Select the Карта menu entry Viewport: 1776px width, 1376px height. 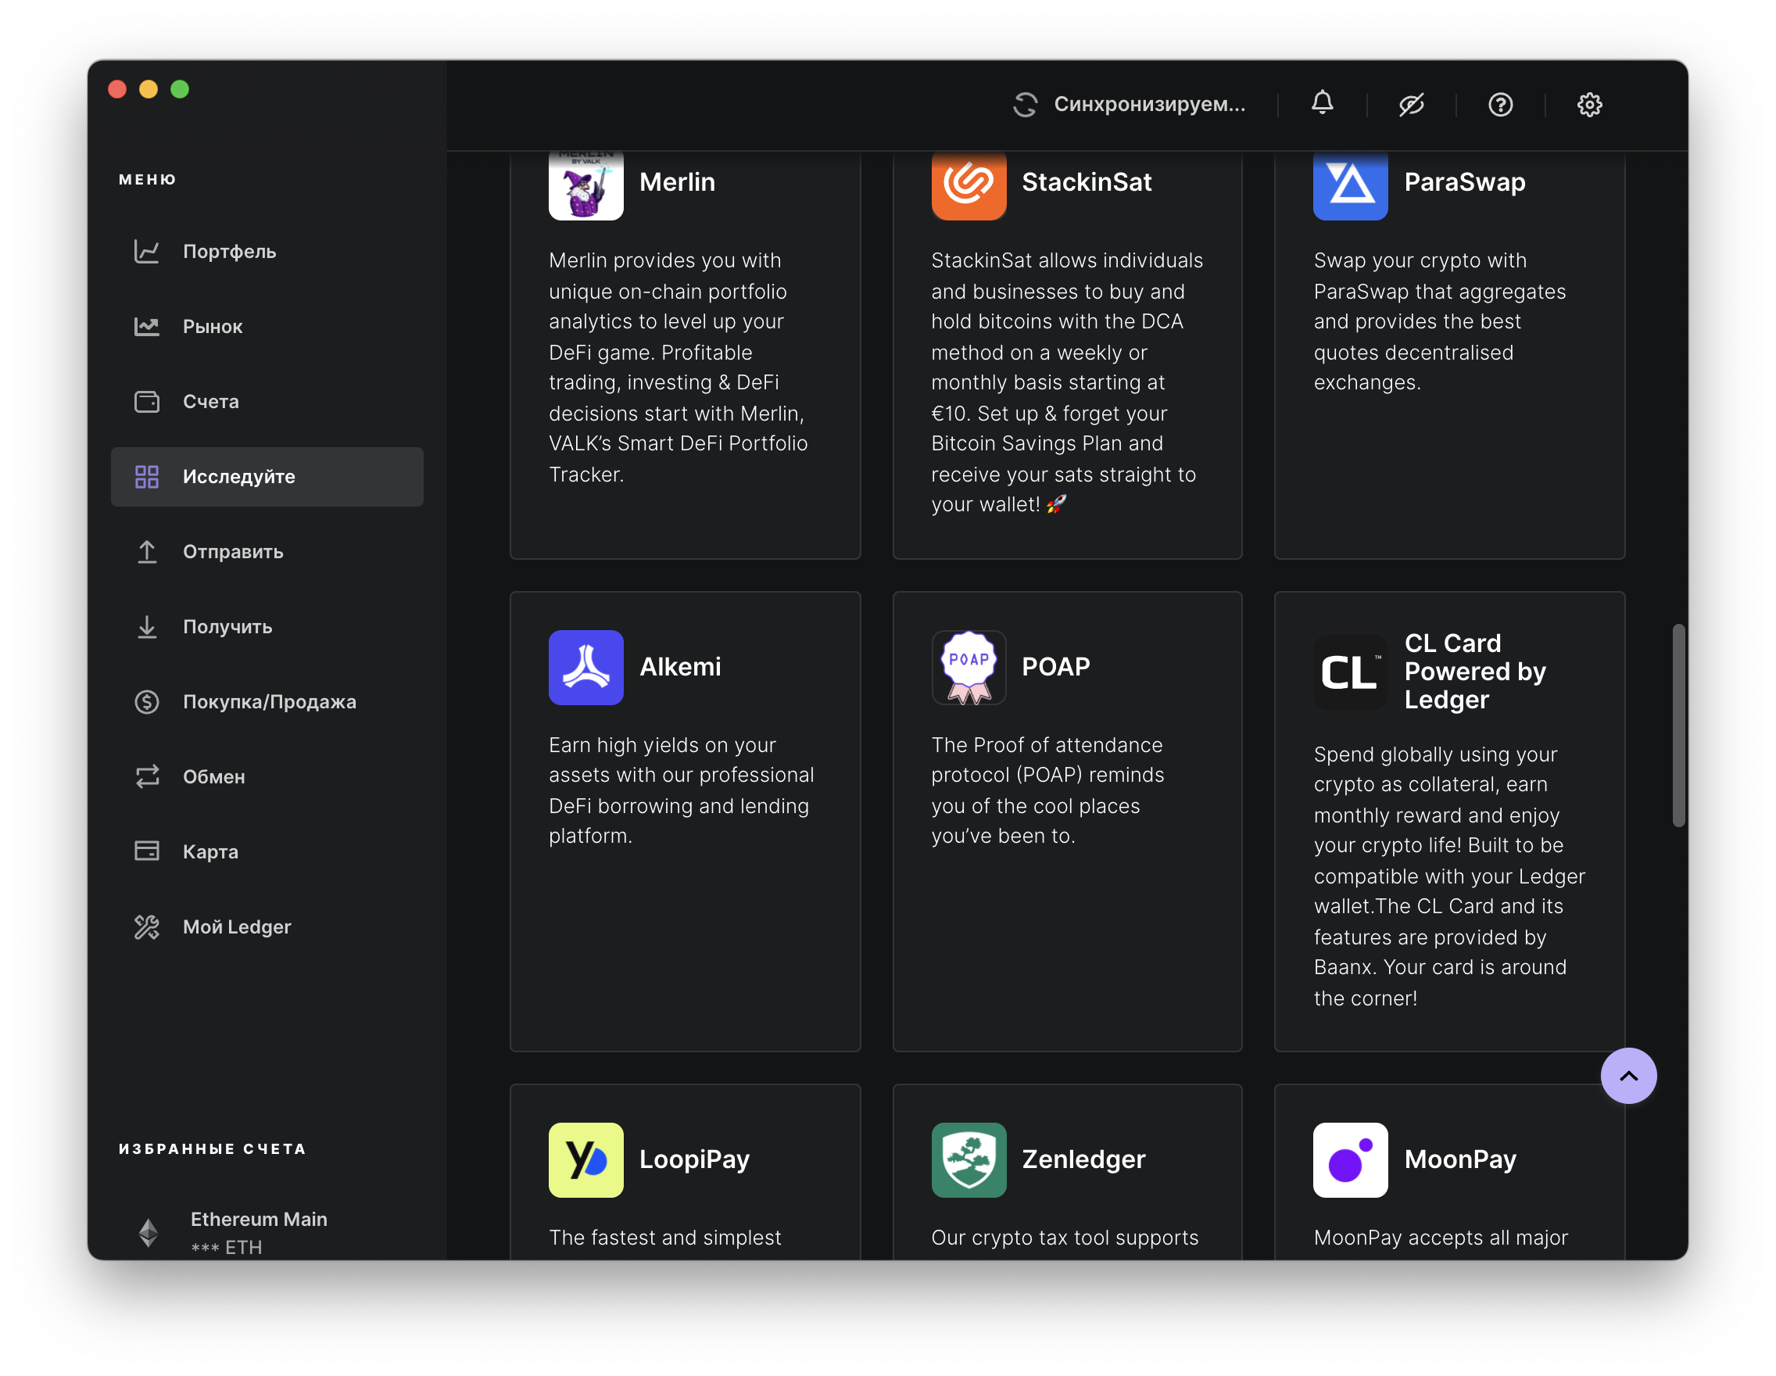coord(209,851)
